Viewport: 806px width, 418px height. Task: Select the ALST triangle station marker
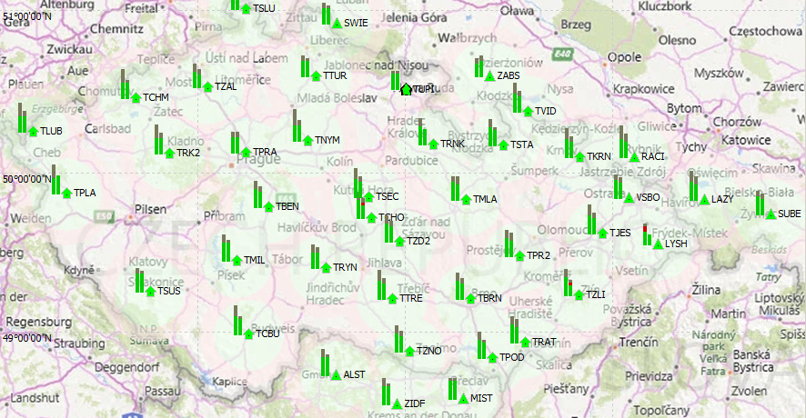tap(336, 374)
